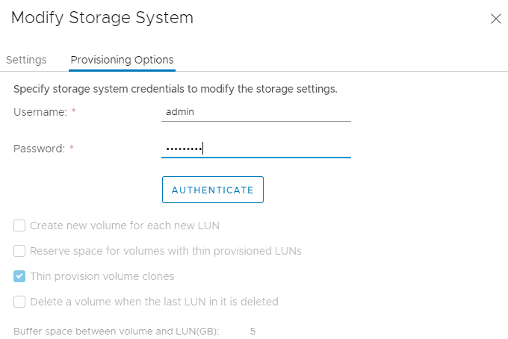Screen dimensions: 508x339
Task: Enable 'Create new volume for each new LUN' checkbox
Action: (19, 226)
